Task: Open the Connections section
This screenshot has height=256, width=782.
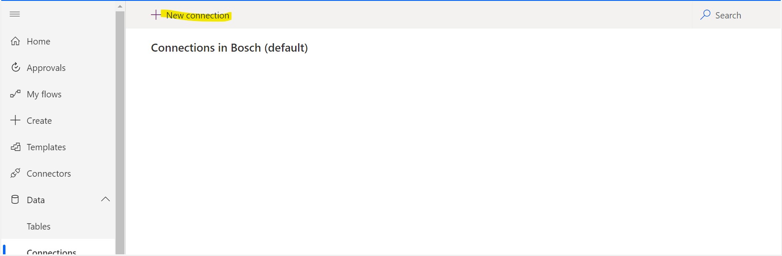Action: point(51,251)
